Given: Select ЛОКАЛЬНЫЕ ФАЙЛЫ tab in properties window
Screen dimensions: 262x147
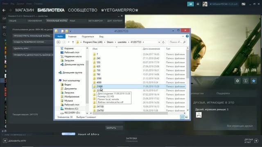Looking at the screenshot, I should click(57, 21).
